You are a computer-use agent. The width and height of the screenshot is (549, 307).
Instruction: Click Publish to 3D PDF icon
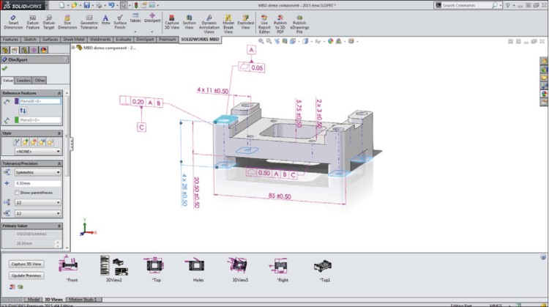(x=279, y=21)
